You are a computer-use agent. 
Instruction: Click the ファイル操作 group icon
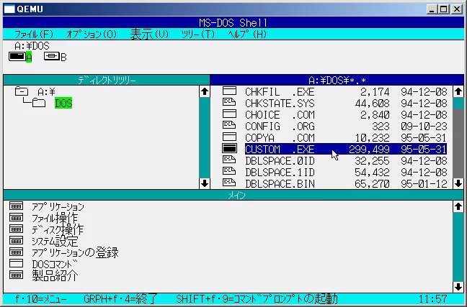tap(16, 217)
